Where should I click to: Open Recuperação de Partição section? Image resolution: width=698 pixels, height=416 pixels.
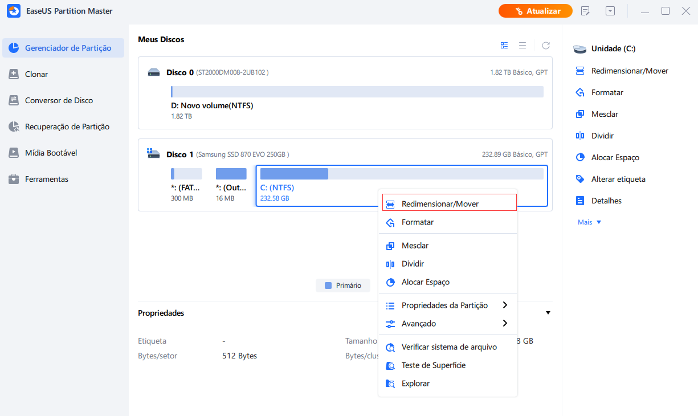pyautogui.click(x=67, y=127)
